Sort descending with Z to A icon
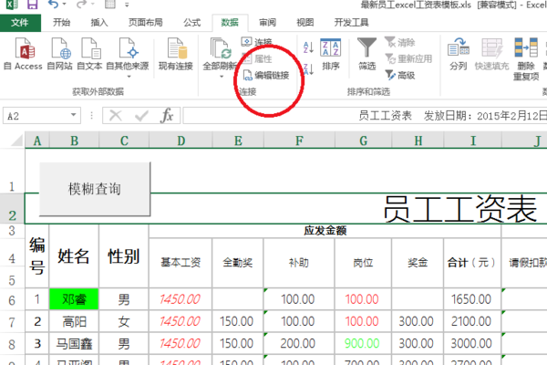 click(x=308, y=68)
